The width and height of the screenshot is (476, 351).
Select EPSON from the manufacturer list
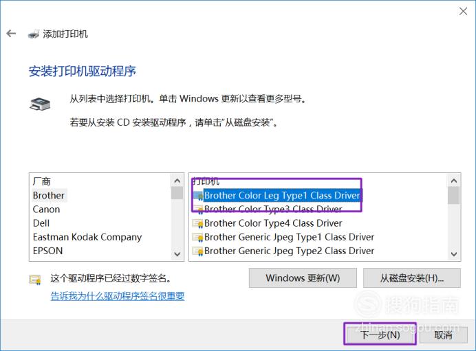tap(47, 251)
